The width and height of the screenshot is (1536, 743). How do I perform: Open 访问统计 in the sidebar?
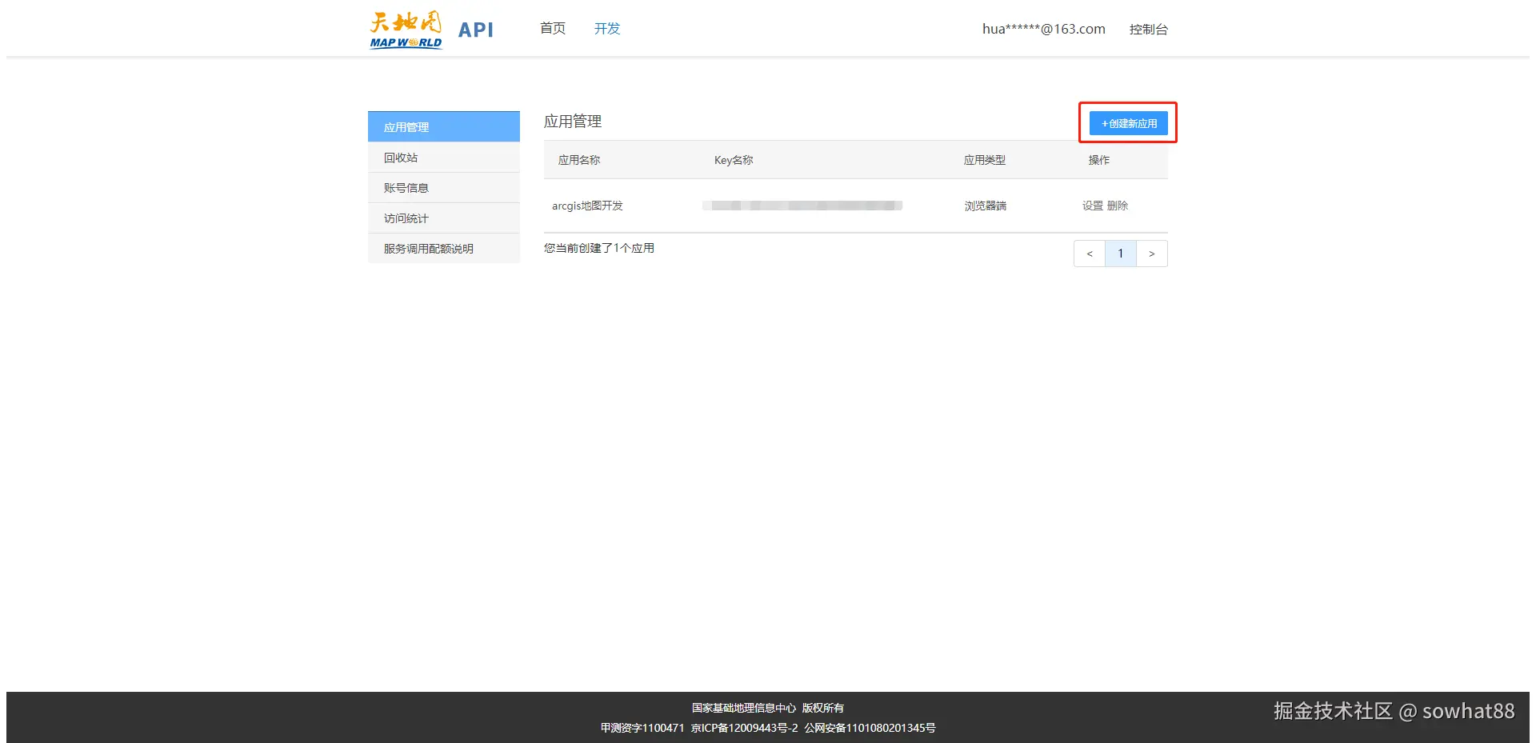pos(444,218)
